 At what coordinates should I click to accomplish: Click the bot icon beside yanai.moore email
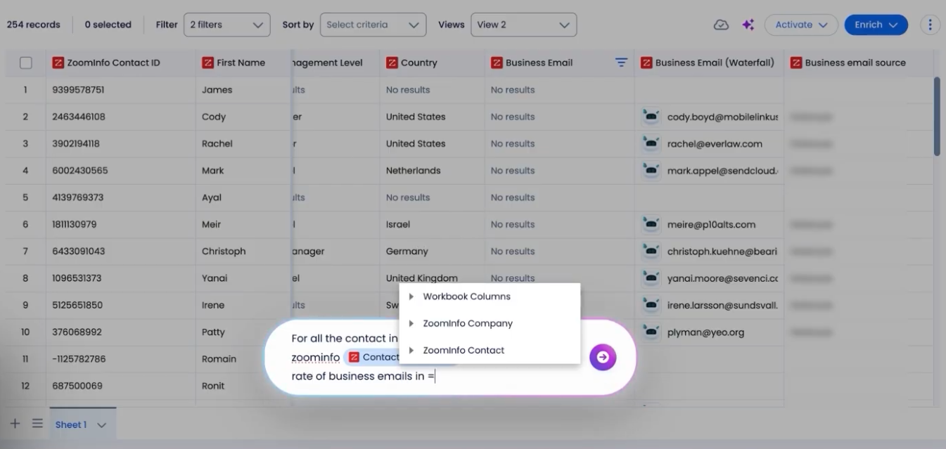651,278
